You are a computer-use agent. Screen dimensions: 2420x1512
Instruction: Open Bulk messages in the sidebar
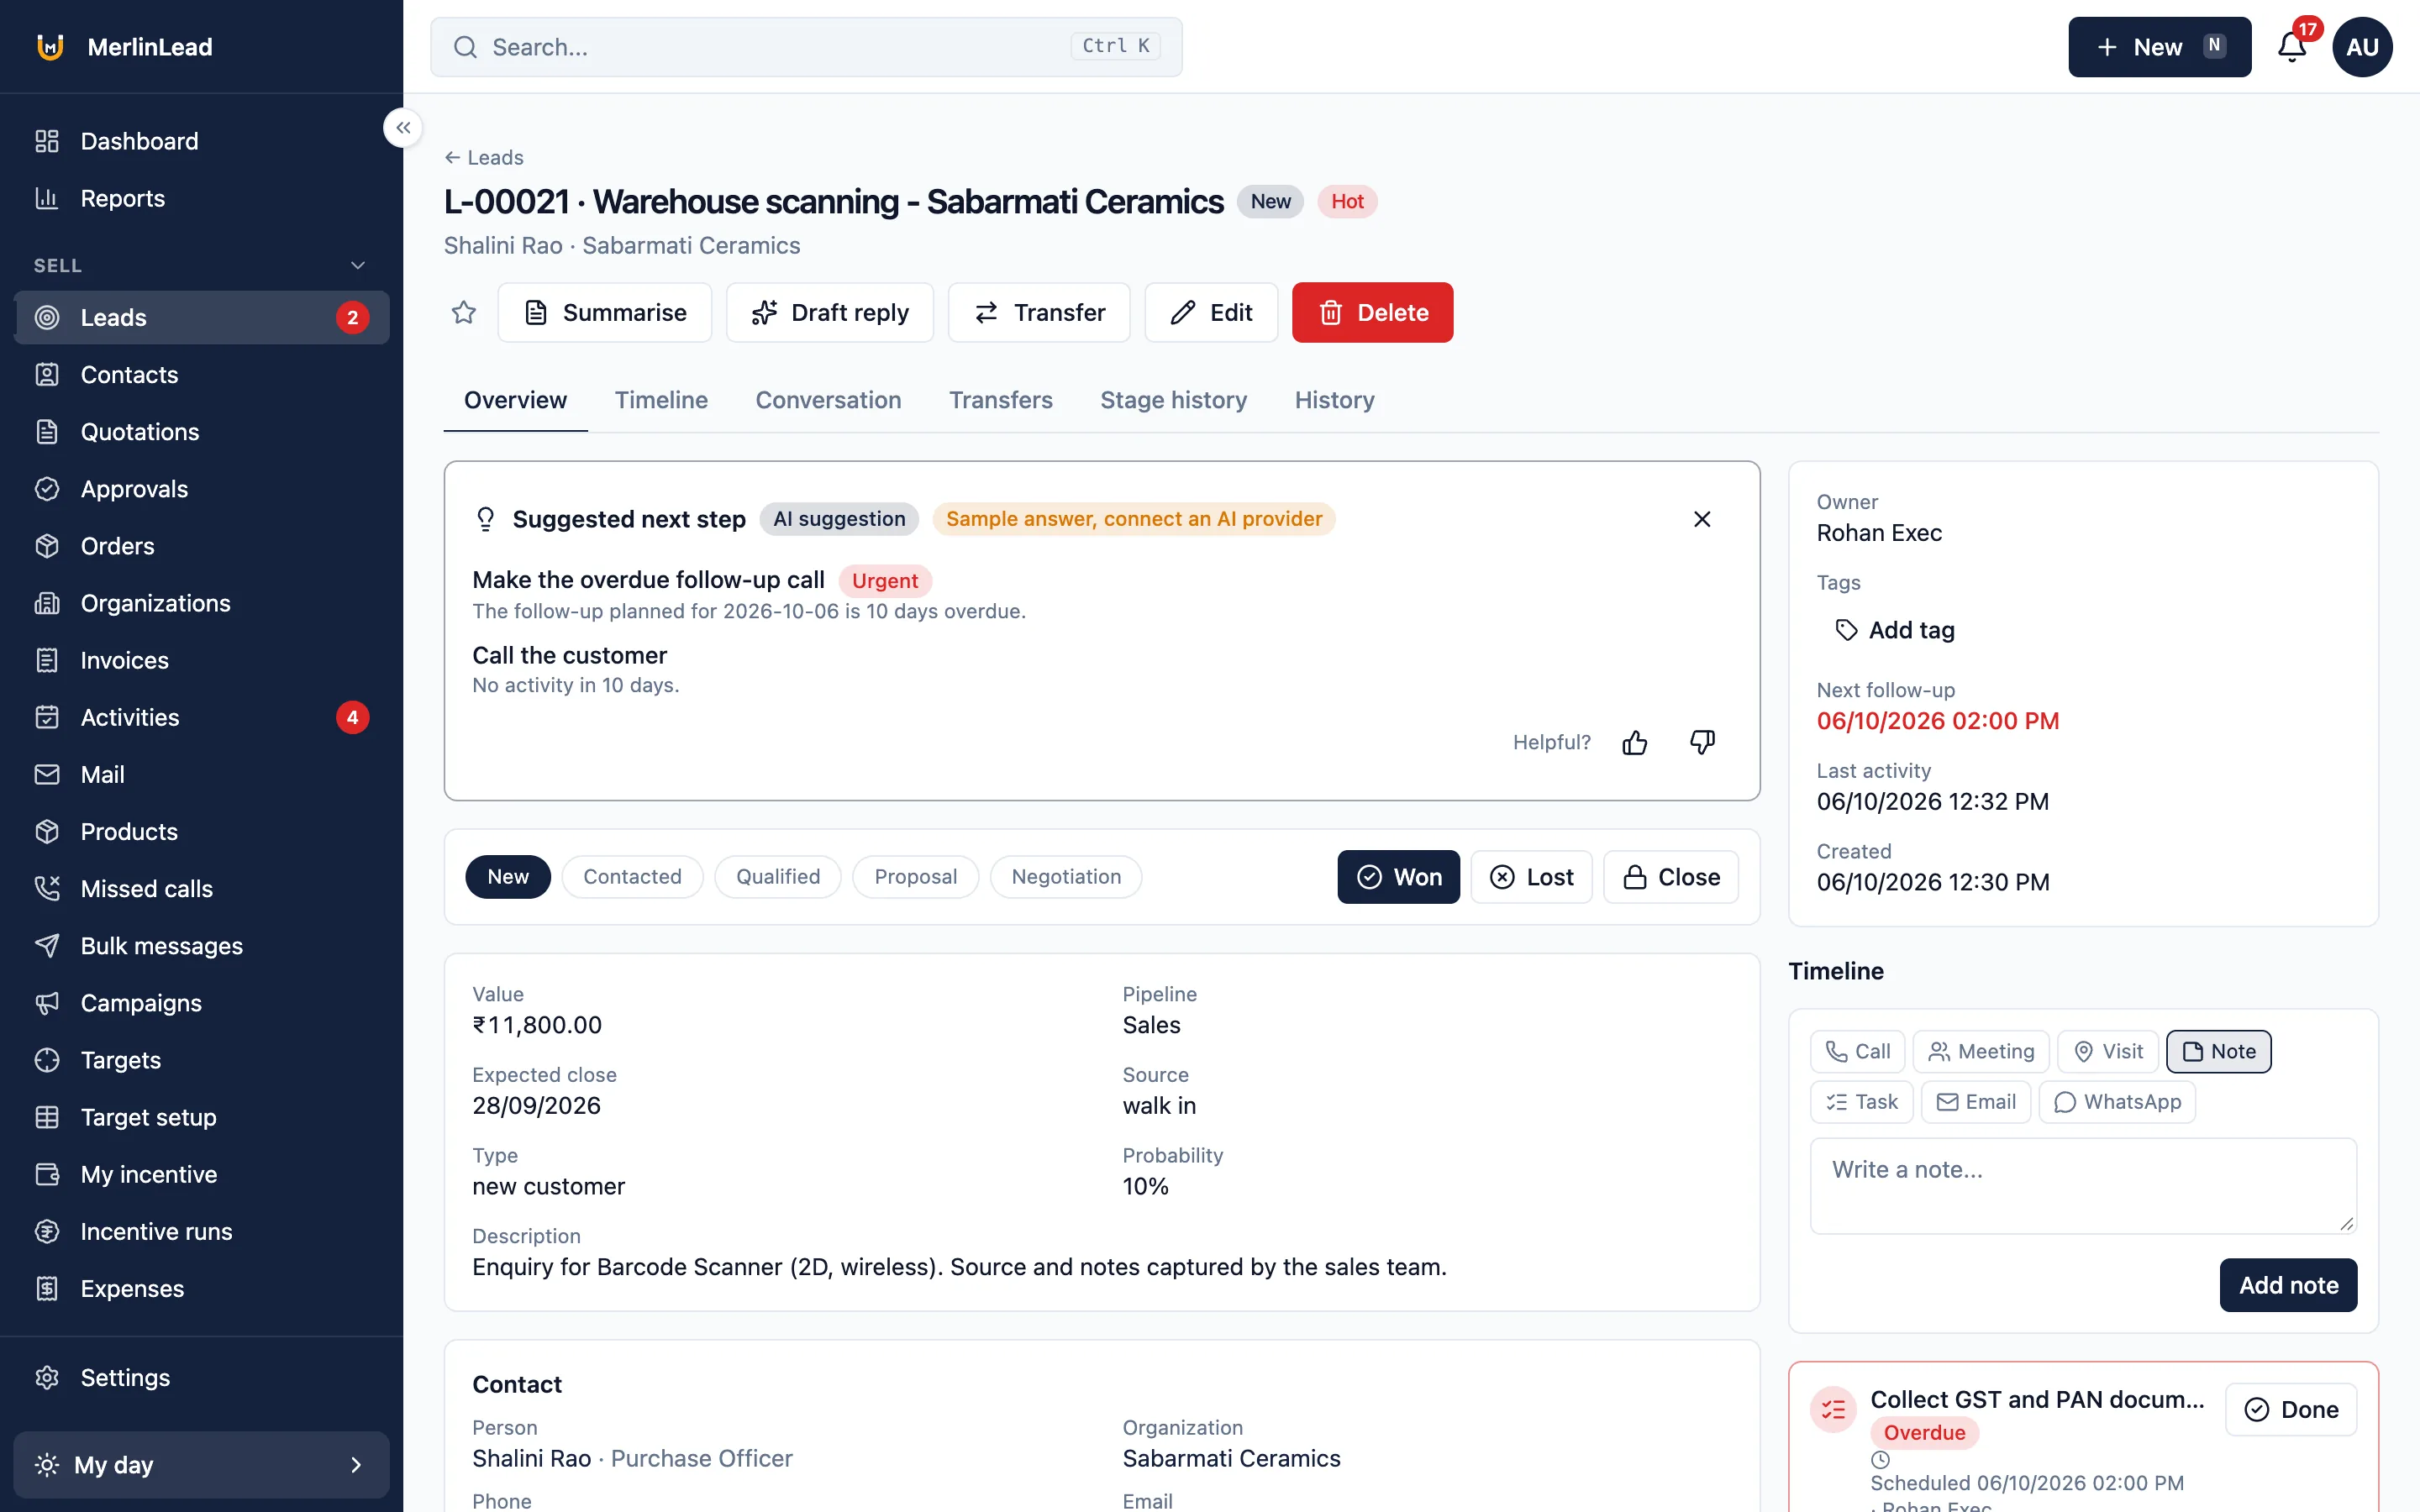coord(202,945)
